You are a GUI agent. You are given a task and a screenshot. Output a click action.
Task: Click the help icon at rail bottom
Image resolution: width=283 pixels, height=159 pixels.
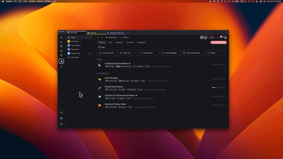point(61,124)
